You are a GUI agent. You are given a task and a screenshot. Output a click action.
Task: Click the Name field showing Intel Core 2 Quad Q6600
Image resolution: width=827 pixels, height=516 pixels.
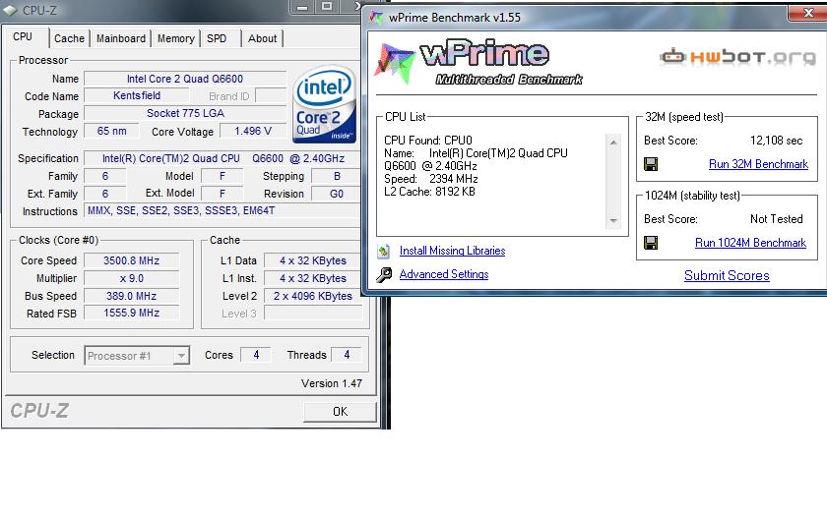tap(185, 79)
